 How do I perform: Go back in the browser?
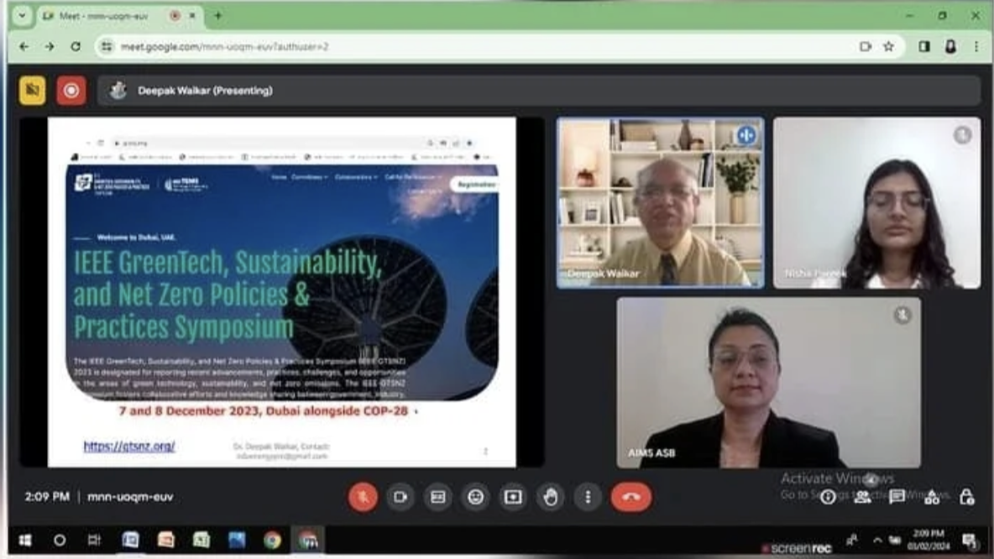pyautogui.click(x=24, y=46)
